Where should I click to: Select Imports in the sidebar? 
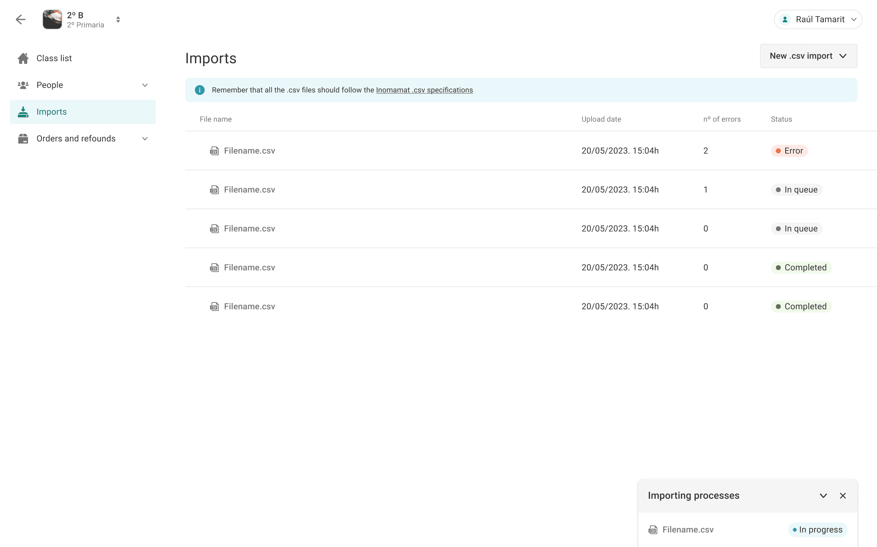tap(52, 112)
